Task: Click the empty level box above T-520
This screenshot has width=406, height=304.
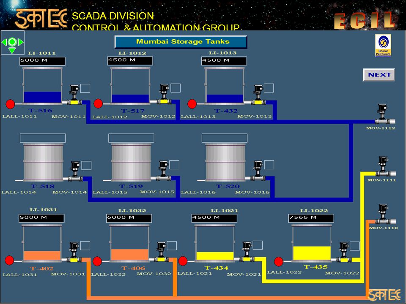Action: pyautogui.click(x=225, y=138)
